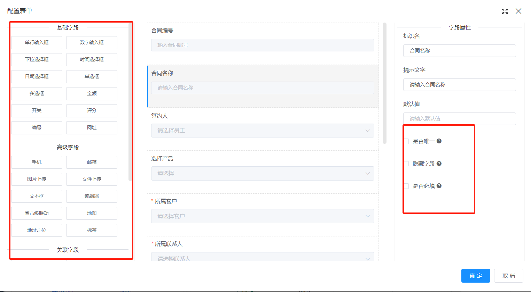531x292 pixels.
Task: Enable the 是否唯一 checkbox
Action: (x=406, y=141)
